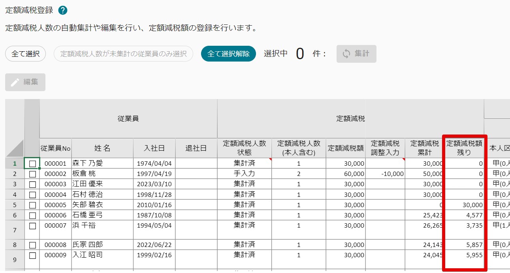This screenshot has width=510, height=273.
Task: Click the select-all triangle in grid corner
Action: (15, 148)
